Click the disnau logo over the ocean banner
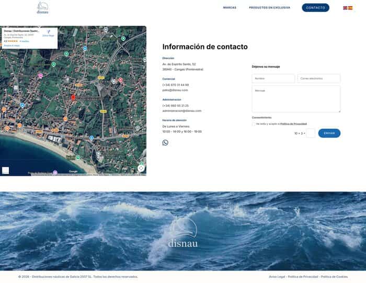The image size is (366, 283). pos(183,232)
